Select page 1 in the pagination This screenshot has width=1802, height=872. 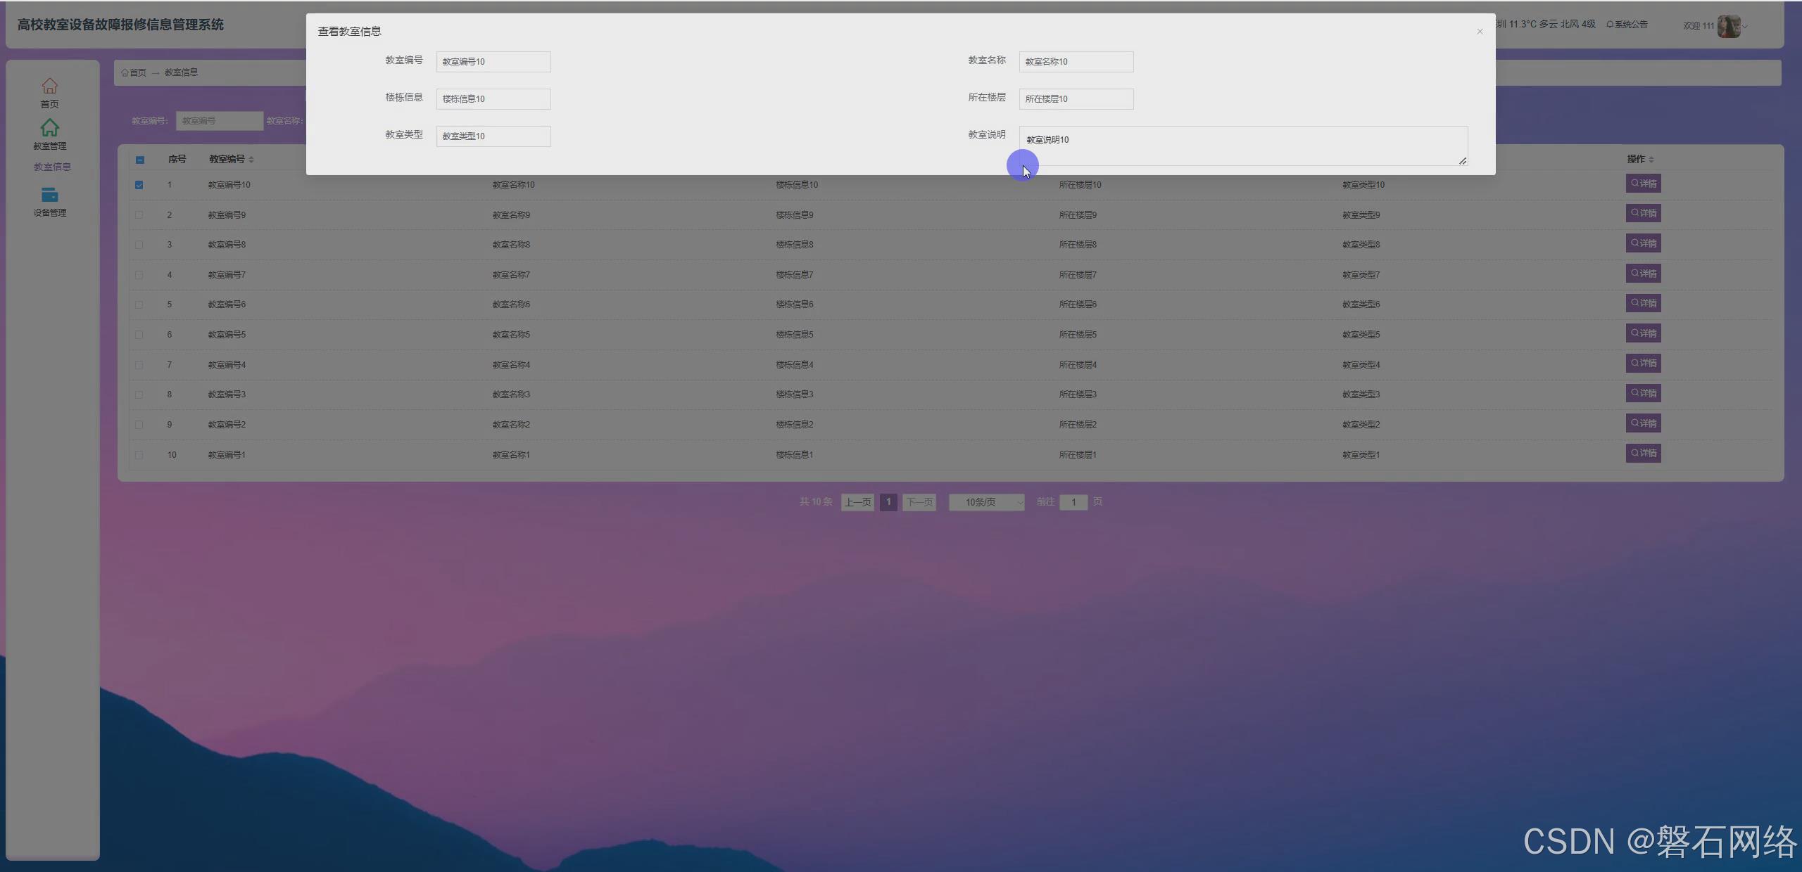click(x=888, y=502)
